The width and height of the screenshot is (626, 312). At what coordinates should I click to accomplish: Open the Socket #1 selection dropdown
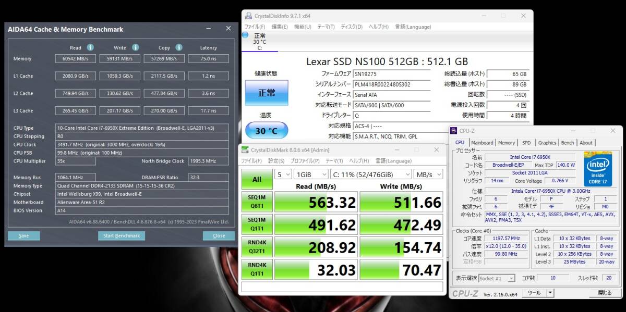click(497, 278)
